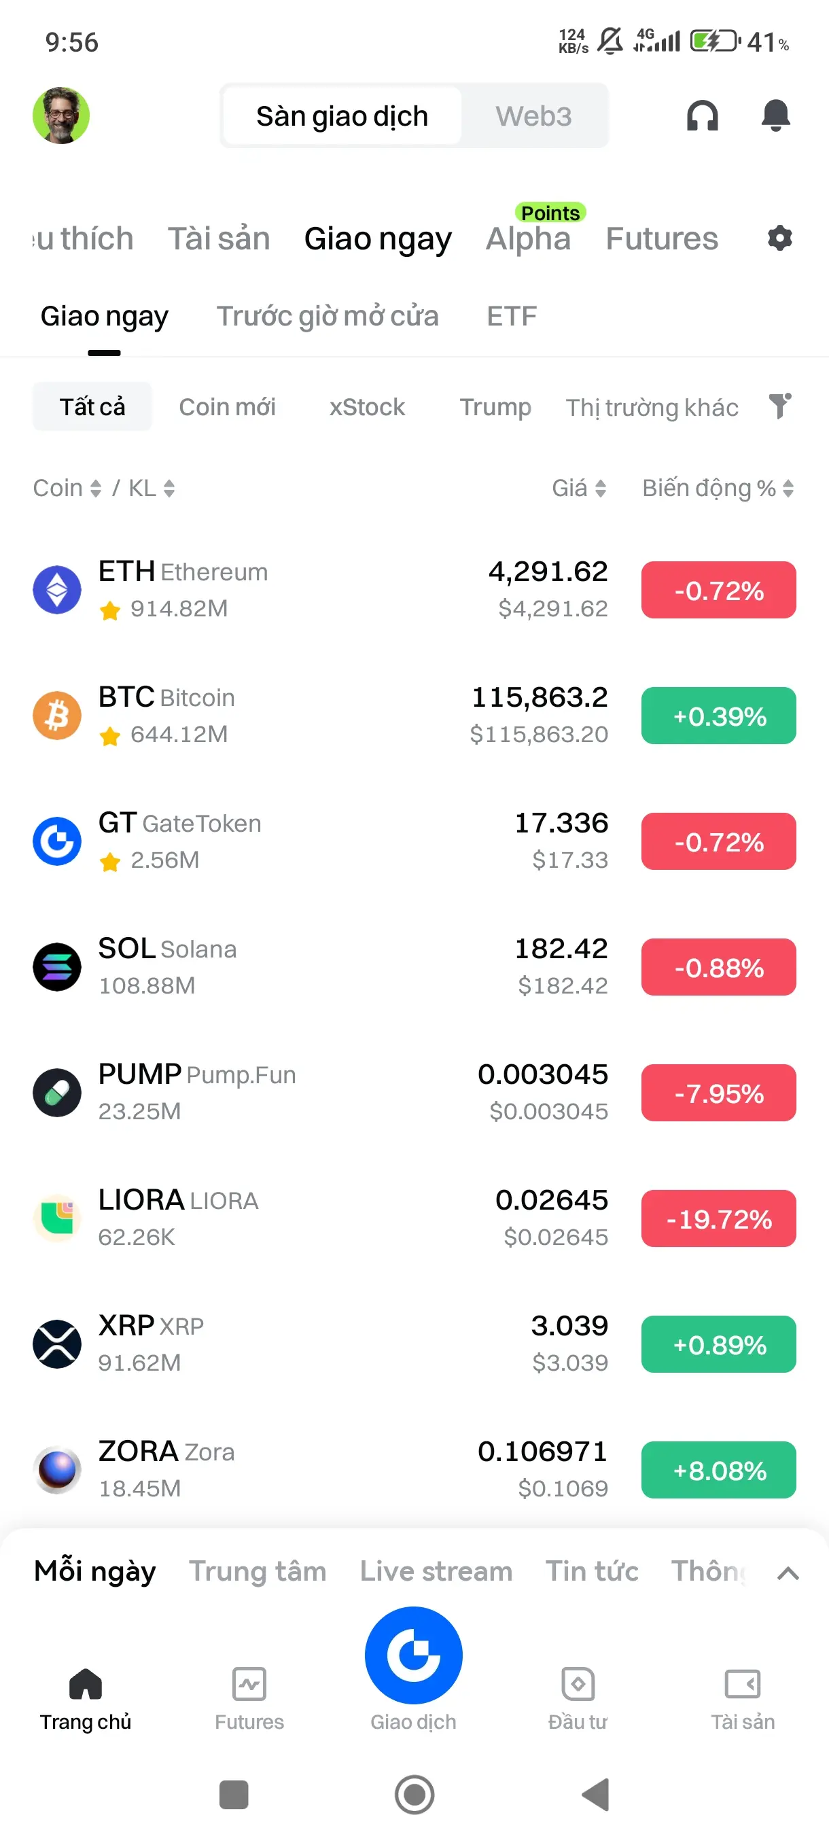Open notifications bell icon

(x=775, y=116)
